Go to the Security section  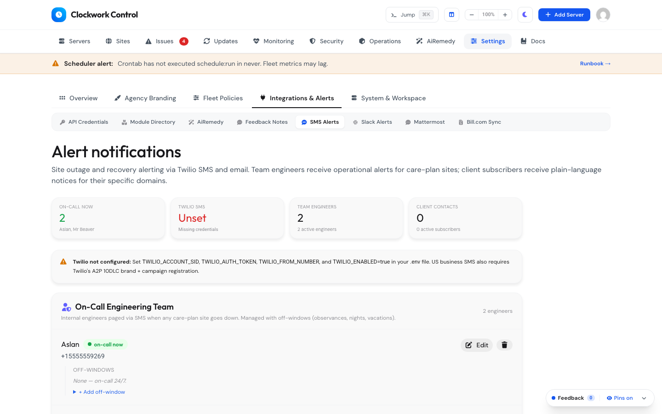[326, 41]
